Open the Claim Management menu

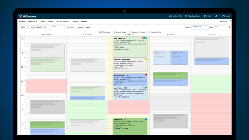point(62,21)
